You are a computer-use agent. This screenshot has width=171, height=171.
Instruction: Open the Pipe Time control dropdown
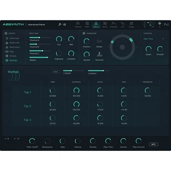pos(153,39)
